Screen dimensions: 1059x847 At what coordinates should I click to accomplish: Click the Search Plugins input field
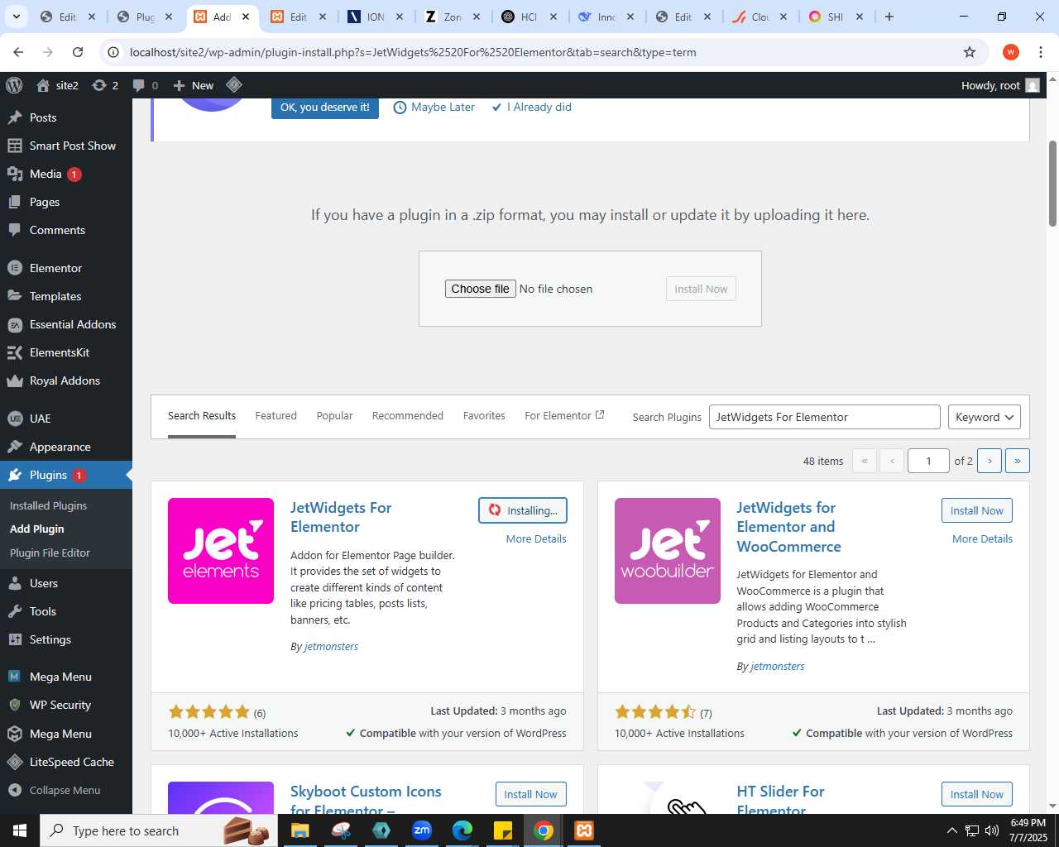[x=824, y=417]
